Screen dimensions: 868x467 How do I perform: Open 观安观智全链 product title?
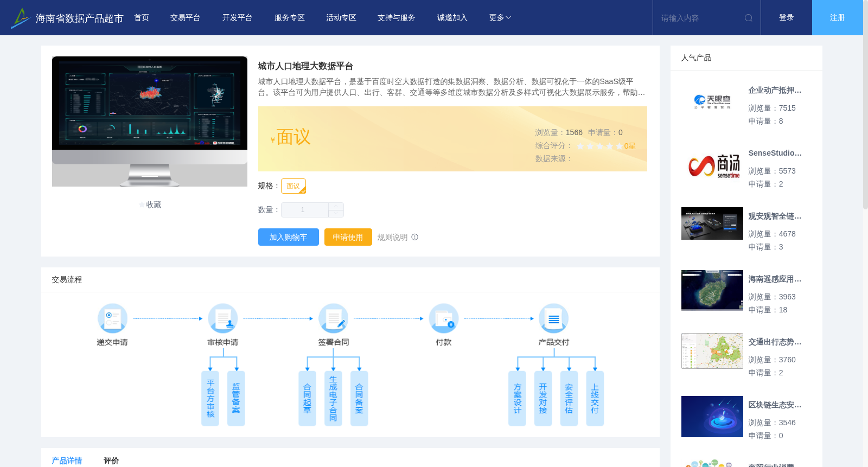[x=775, y=216]
